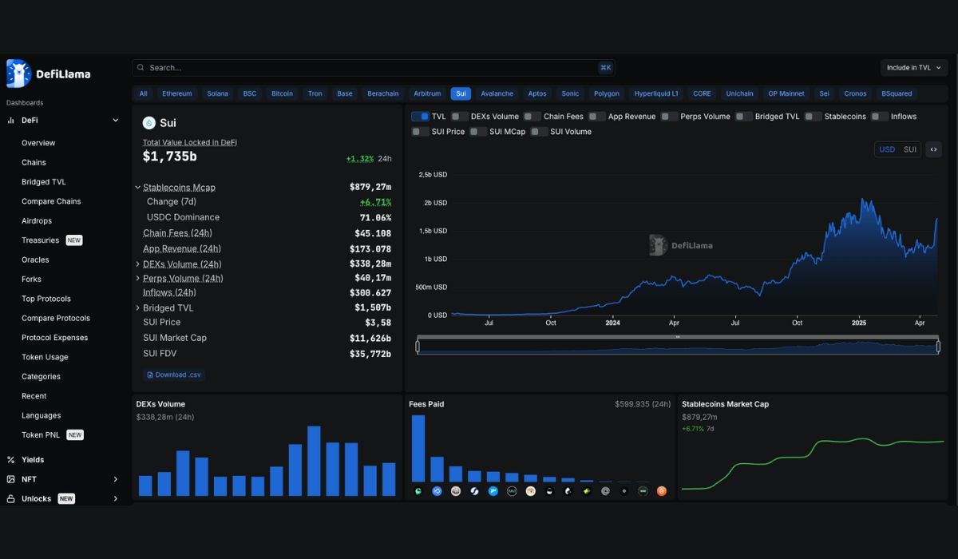Turn on the Chain Fees toggle

pyautogui.click(x=532, y=117)
